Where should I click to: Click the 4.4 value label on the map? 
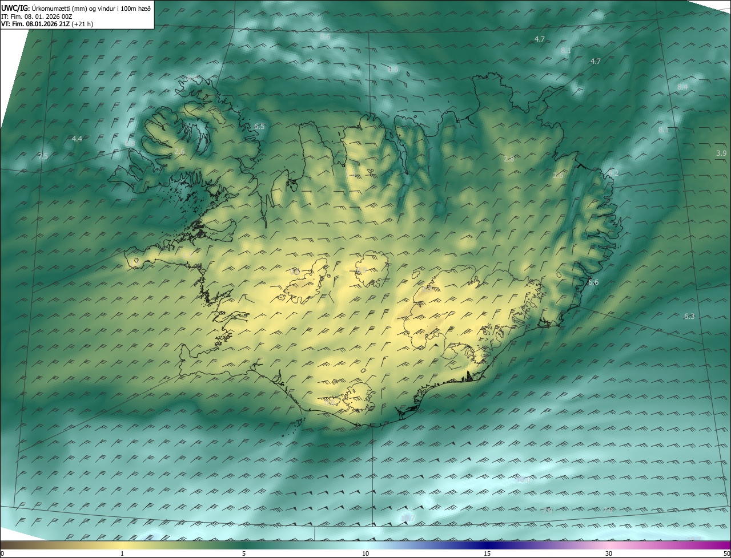pos(77,139)
